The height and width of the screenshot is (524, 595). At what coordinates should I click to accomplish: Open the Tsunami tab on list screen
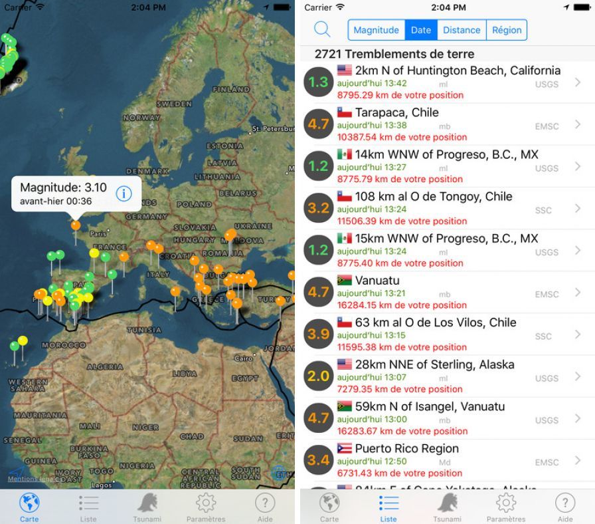coord(447,507)
